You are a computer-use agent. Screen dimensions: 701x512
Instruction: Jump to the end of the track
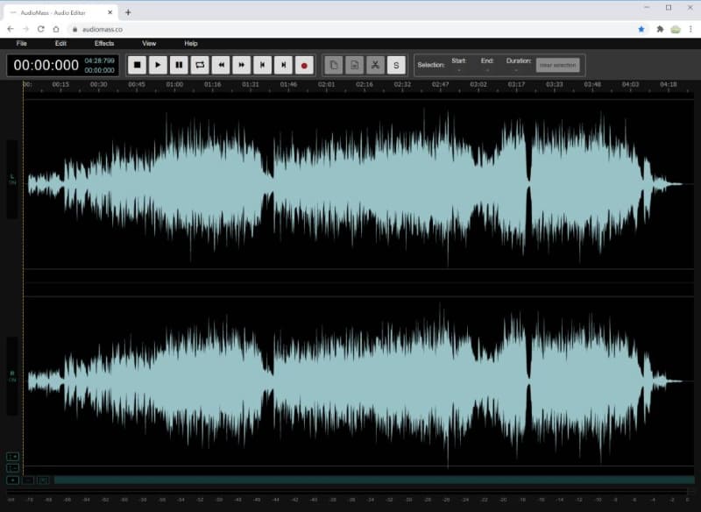point(283,65)
